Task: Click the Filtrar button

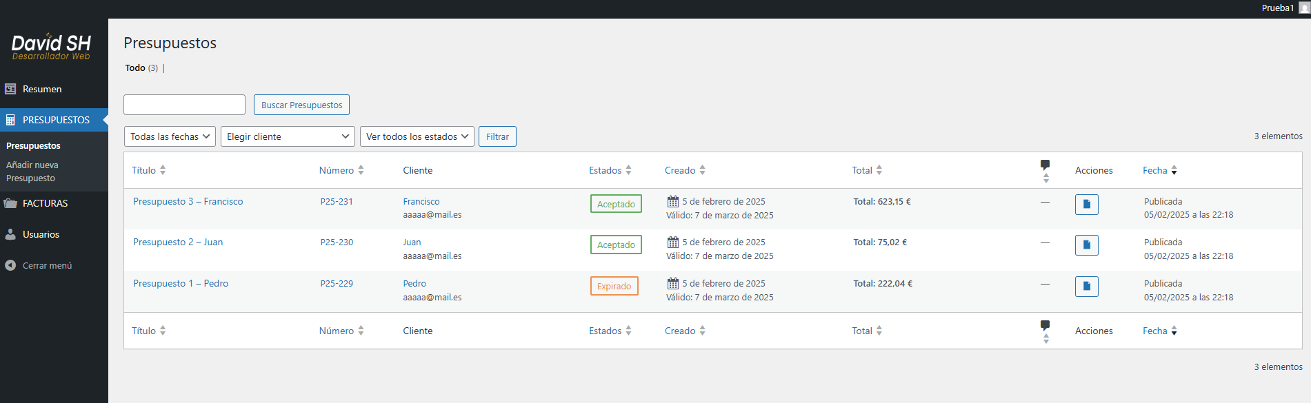Action: pyautogui.click(x=497, y=136)
